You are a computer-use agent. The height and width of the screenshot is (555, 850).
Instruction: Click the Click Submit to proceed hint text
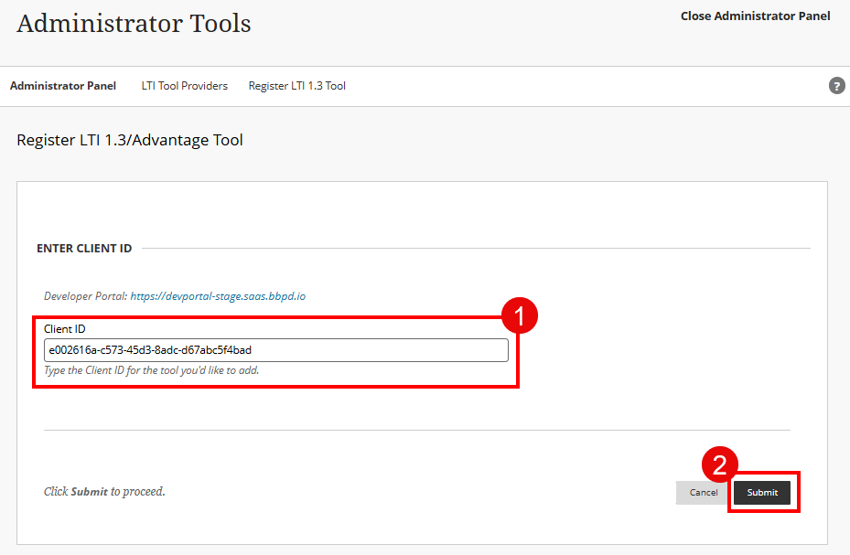104,491
